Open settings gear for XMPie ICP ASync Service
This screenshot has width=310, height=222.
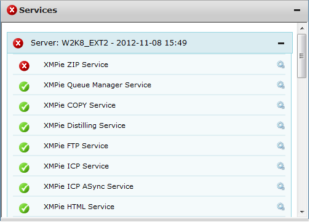280,186
